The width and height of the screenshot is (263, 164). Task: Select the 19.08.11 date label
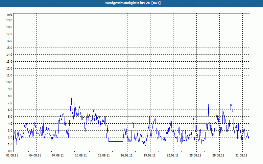150,155
